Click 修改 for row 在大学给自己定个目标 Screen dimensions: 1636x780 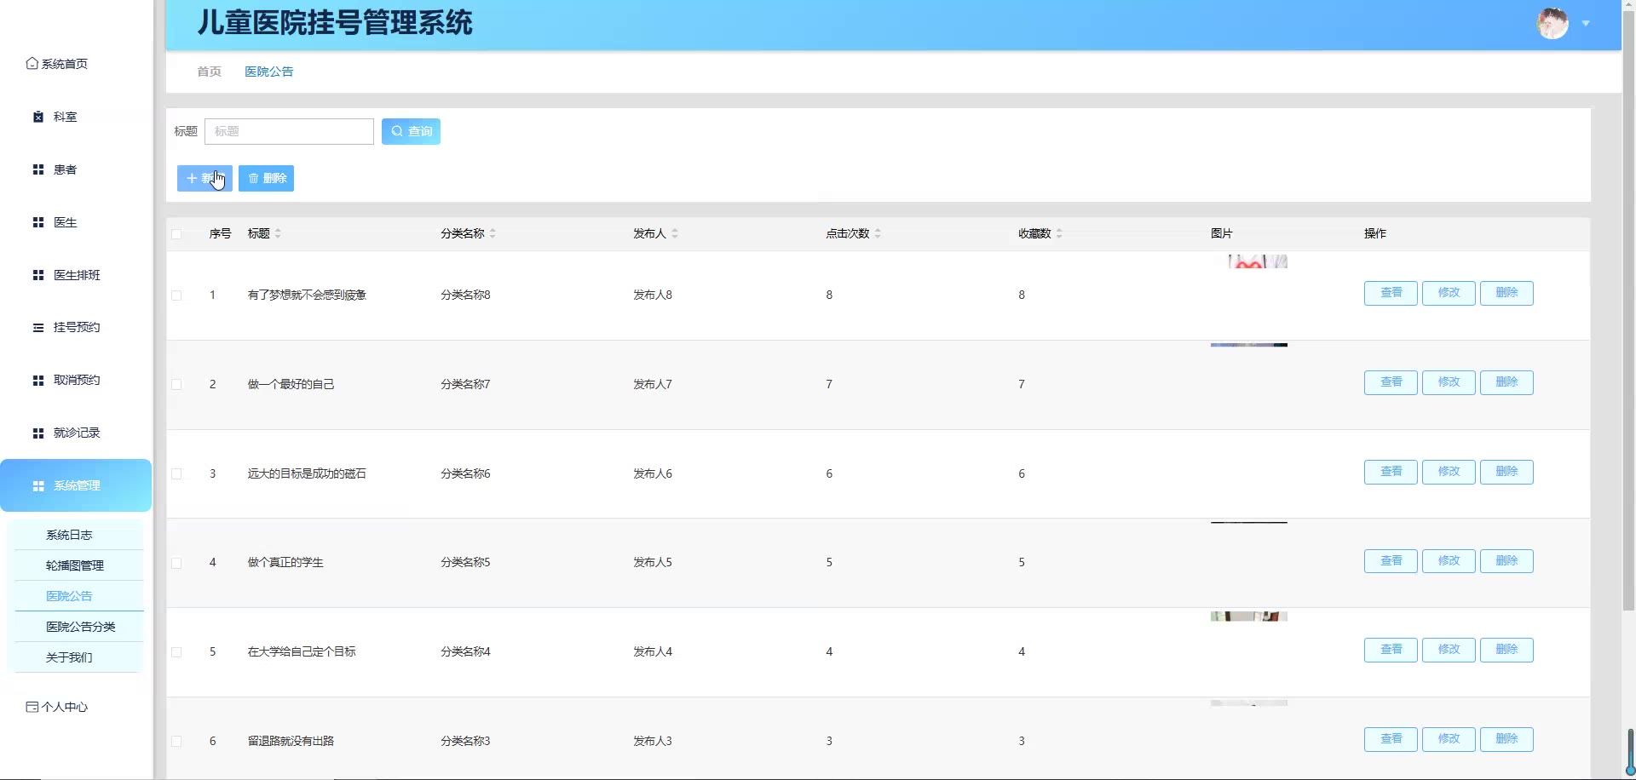[1449, 650]
